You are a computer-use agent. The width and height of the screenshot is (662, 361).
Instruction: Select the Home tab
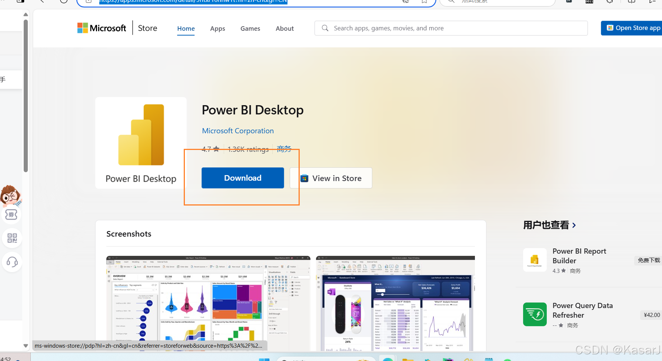[x=186, y=29]
